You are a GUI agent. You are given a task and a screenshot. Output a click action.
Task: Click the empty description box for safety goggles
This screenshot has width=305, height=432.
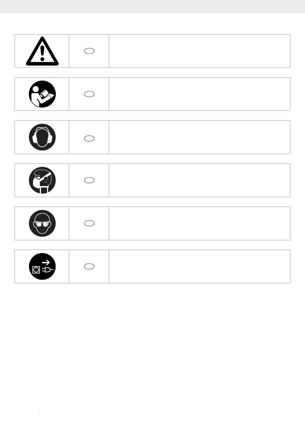click(x=199, y=223)
